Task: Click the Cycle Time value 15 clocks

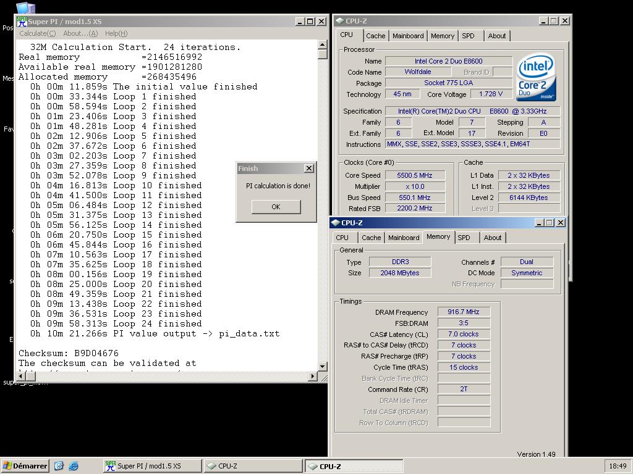Action: [464, 367]
